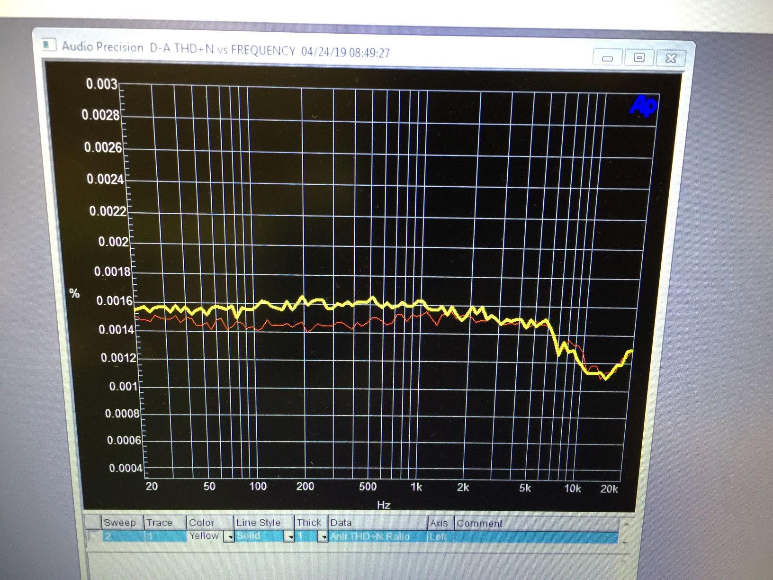Toggle the sweep 2 trace visibility checkbox
Viewport: 773px width, 580px height.
pos(94,536)
